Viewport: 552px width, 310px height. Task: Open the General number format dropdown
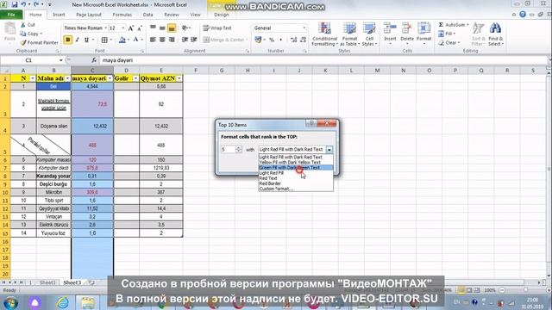304,28
